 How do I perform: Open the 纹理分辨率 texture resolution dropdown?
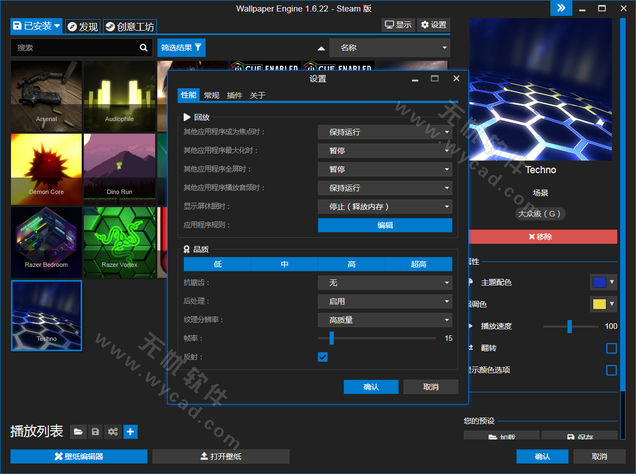coord(385,320)
